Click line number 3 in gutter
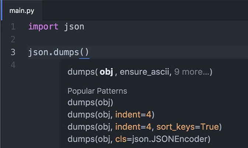248x148 pixels. point(13,52)
